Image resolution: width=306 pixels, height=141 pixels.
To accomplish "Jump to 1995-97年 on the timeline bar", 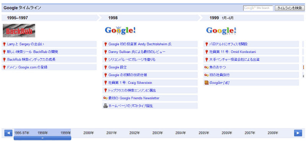I will (22, 133).
